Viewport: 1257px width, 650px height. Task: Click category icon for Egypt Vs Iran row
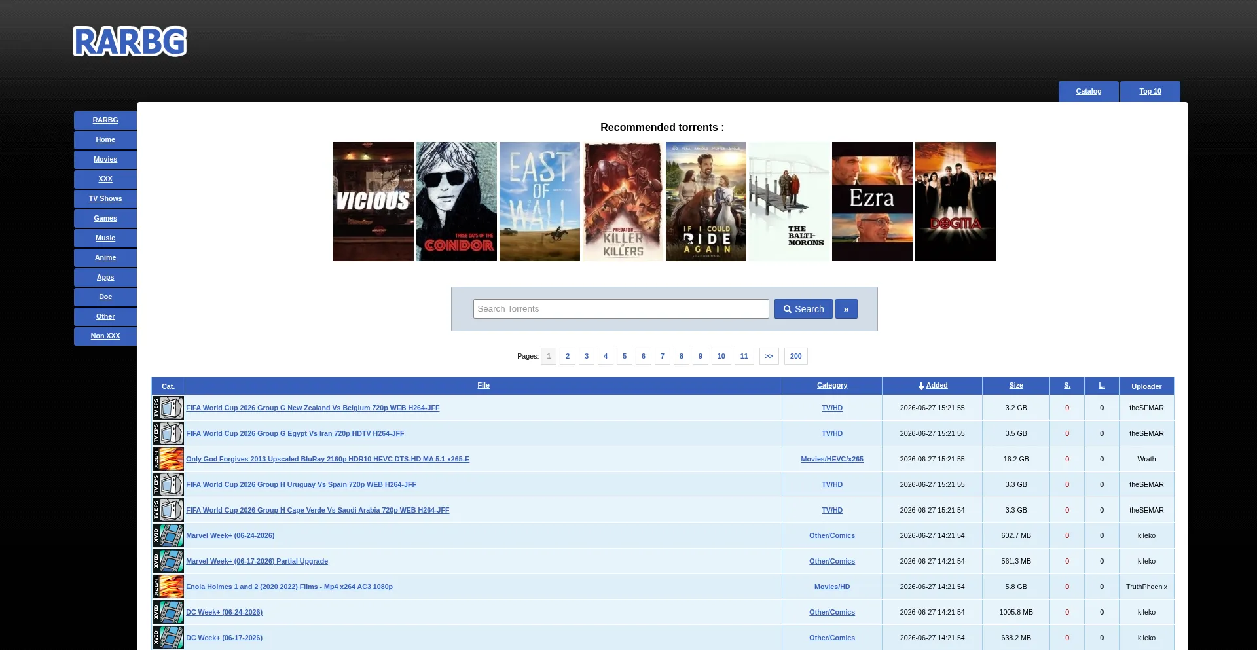pos(168,433)
